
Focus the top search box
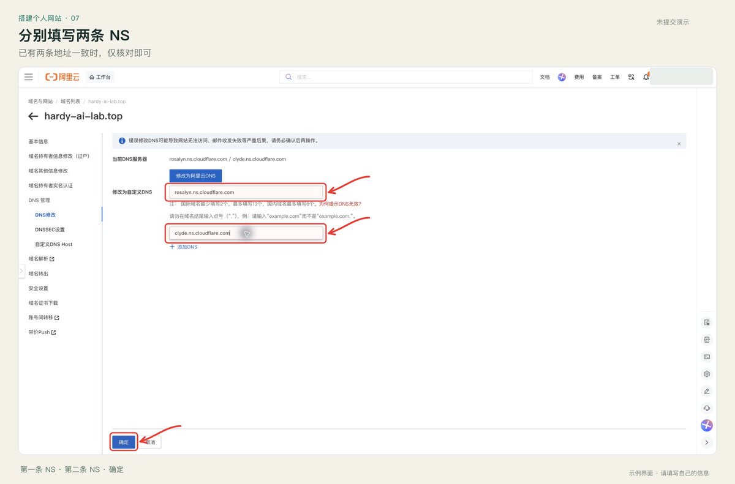point(405,77)
